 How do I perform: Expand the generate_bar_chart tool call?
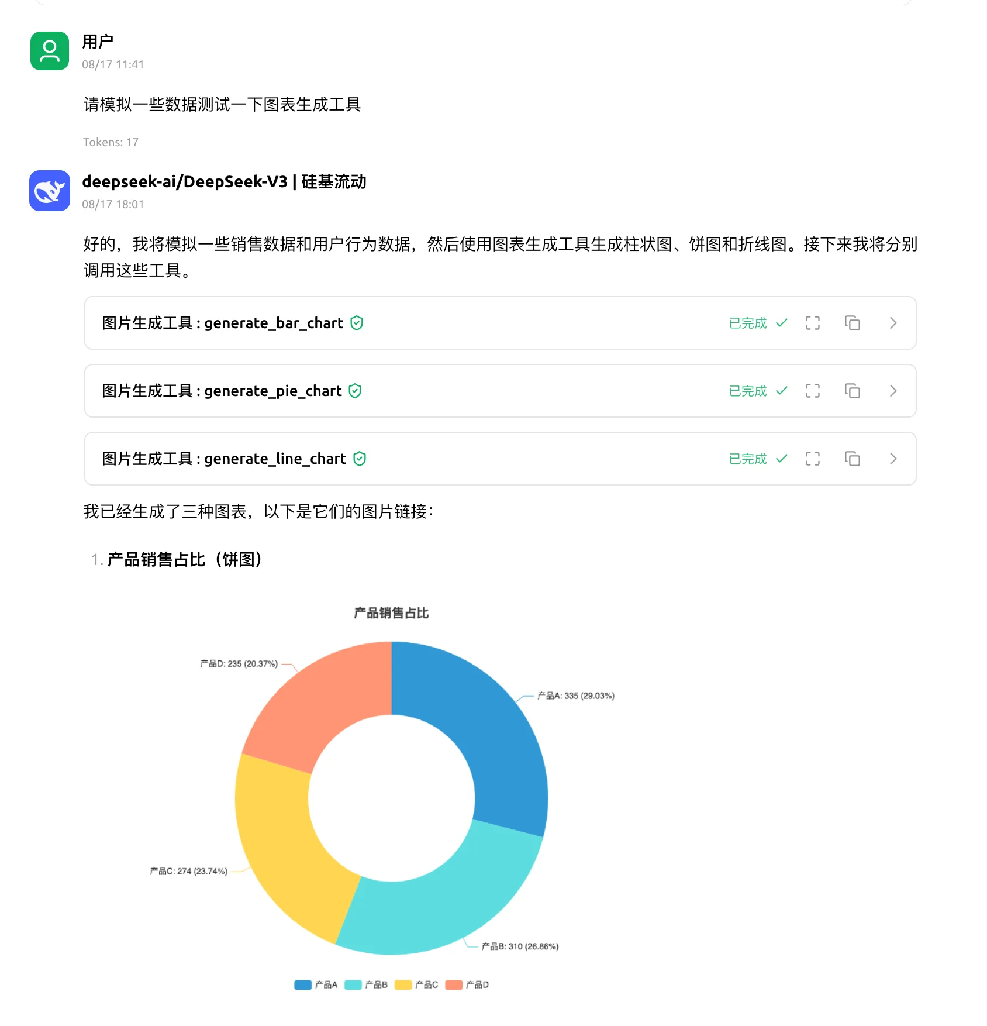pyautogui.click(x=893, y=323)
